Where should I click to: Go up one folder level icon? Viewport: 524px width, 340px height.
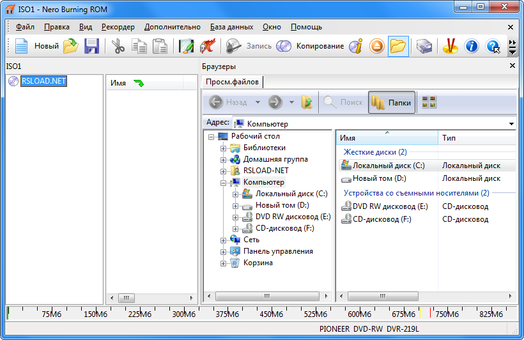tap(307, 102)
